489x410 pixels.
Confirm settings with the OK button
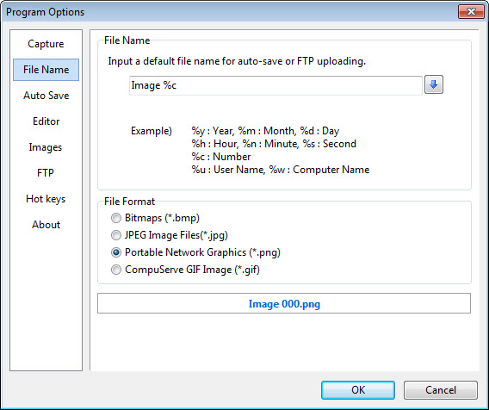pos(358,389)
